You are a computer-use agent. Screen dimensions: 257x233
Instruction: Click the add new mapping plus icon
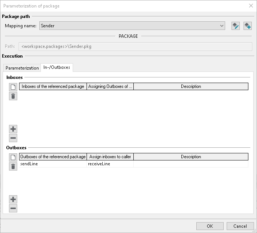(x=248, y=26)
